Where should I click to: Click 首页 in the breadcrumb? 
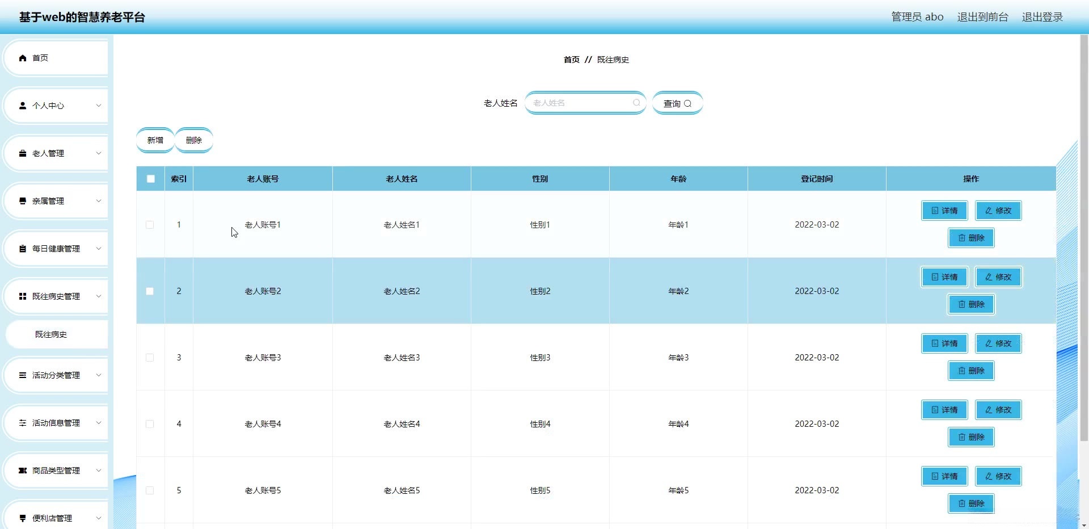572,60
